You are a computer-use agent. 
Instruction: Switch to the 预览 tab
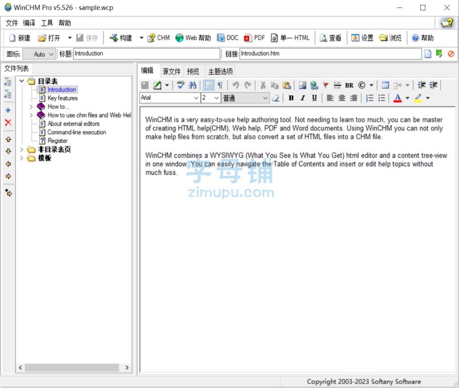coord(193,71)
